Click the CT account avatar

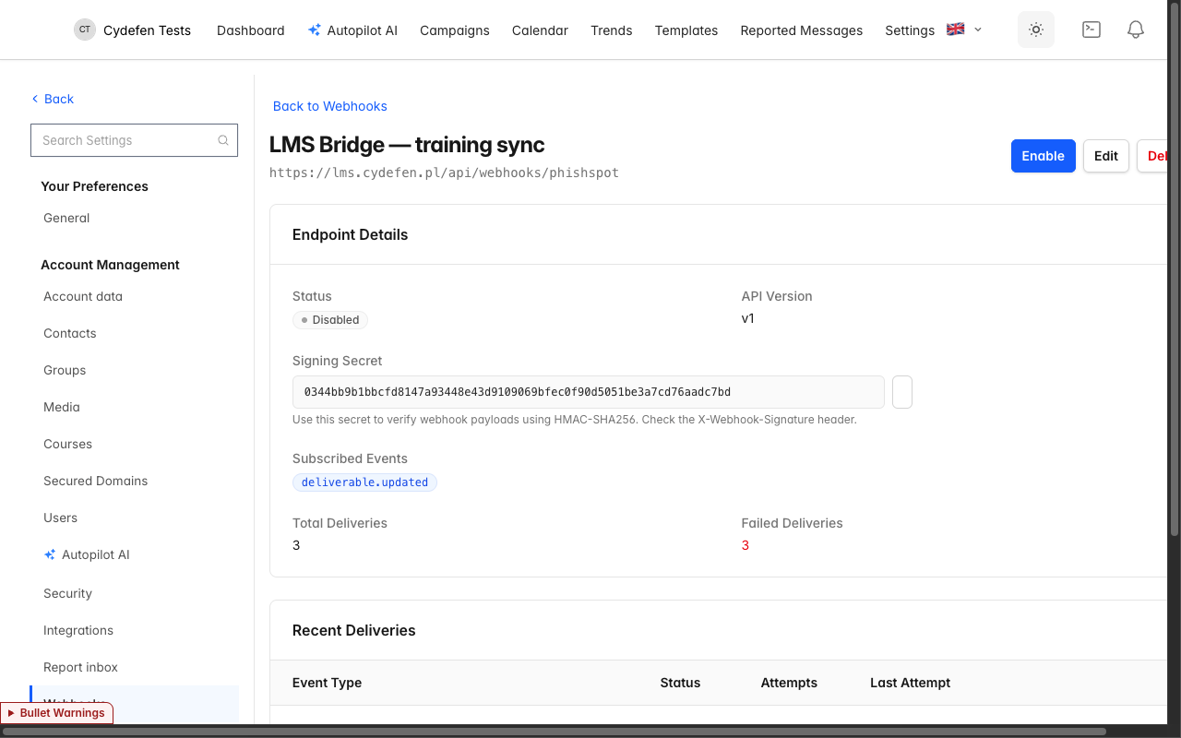(85, 30)
